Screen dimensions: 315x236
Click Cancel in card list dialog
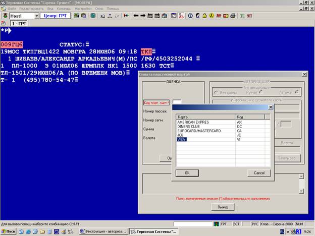click(259, 173)
